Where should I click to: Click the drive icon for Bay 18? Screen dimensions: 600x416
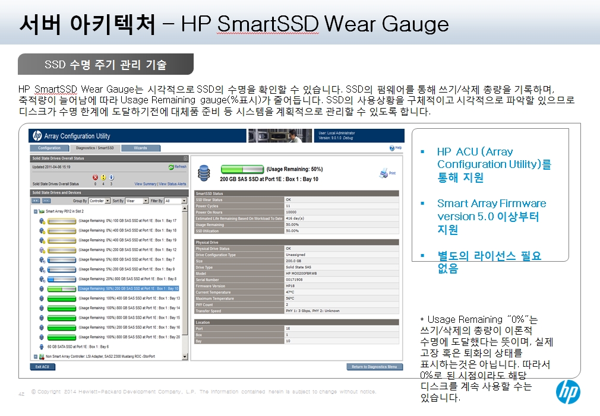42,231
